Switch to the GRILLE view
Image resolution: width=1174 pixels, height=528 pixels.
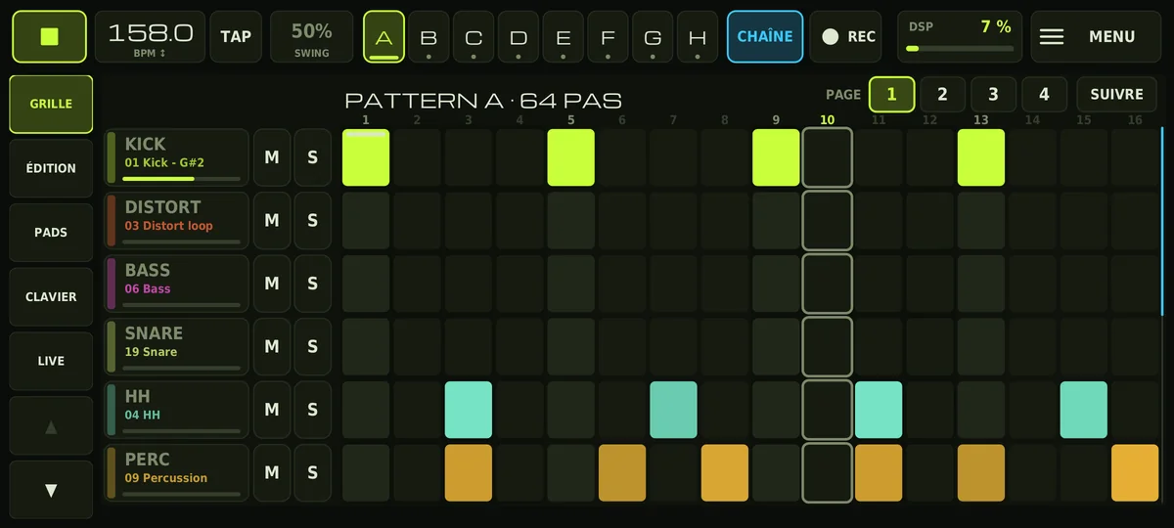point(51,104)
